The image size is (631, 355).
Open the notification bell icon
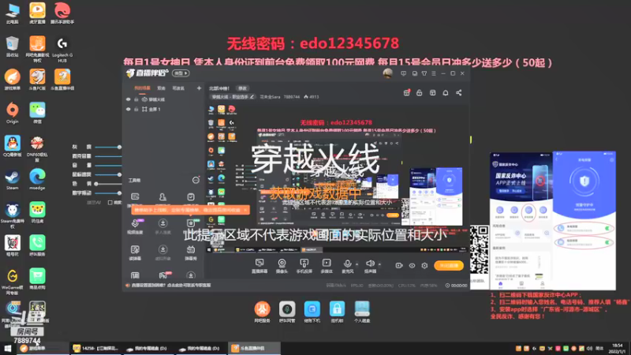446,92
